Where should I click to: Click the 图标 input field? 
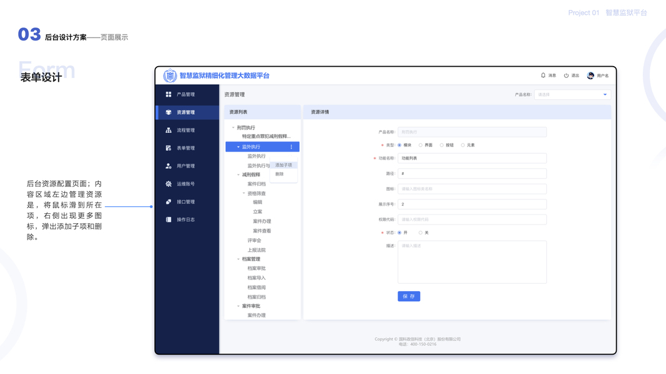click(x=472, y=189)
